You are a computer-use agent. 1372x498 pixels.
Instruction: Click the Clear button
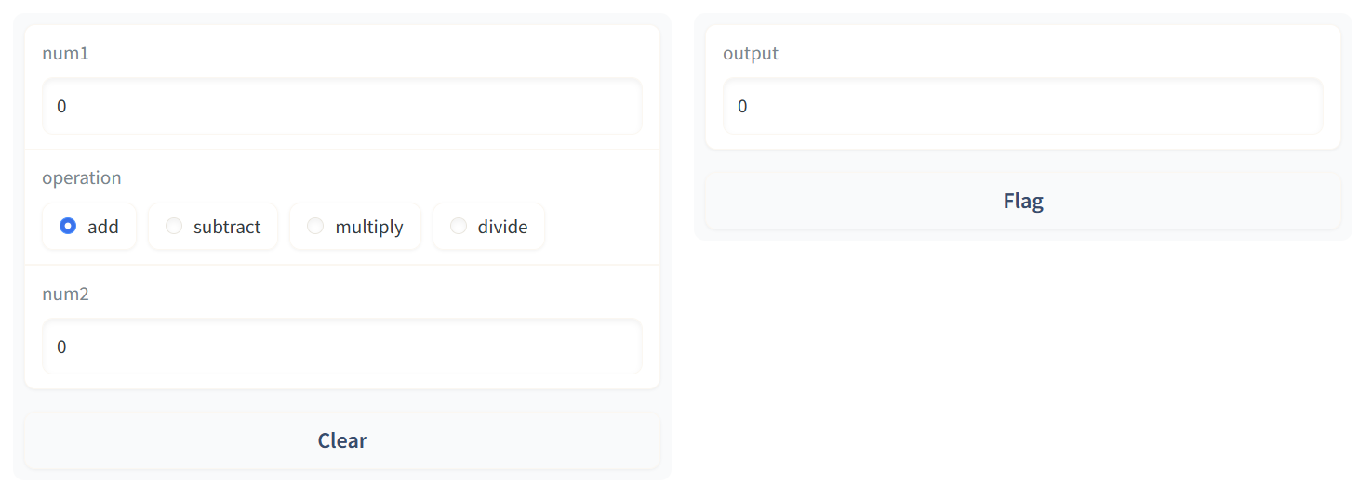pyautogui.click(x=342, y=440)
